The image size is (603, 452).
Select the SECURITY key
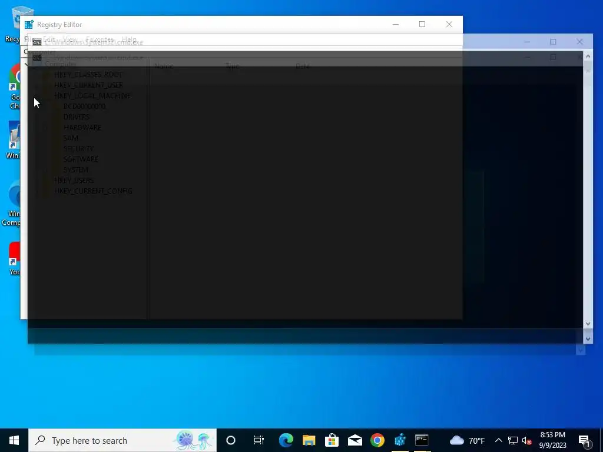78,149
